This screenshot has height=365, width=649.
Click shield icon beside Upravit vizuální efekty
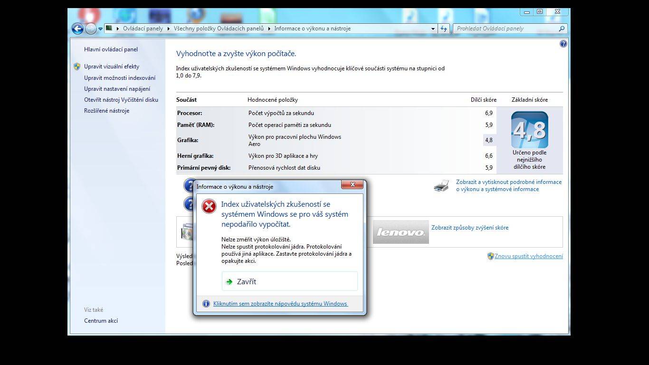[x=77, y=67]
